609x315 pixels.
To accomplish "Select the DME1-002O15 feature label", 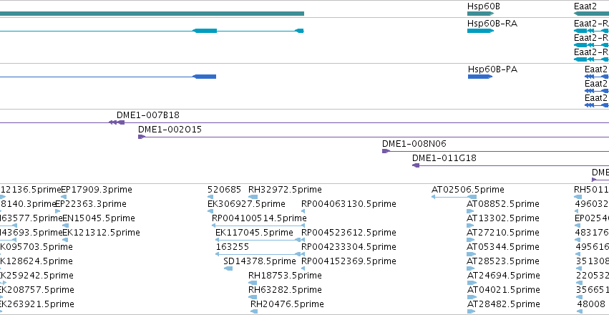I will coord(170,130).
